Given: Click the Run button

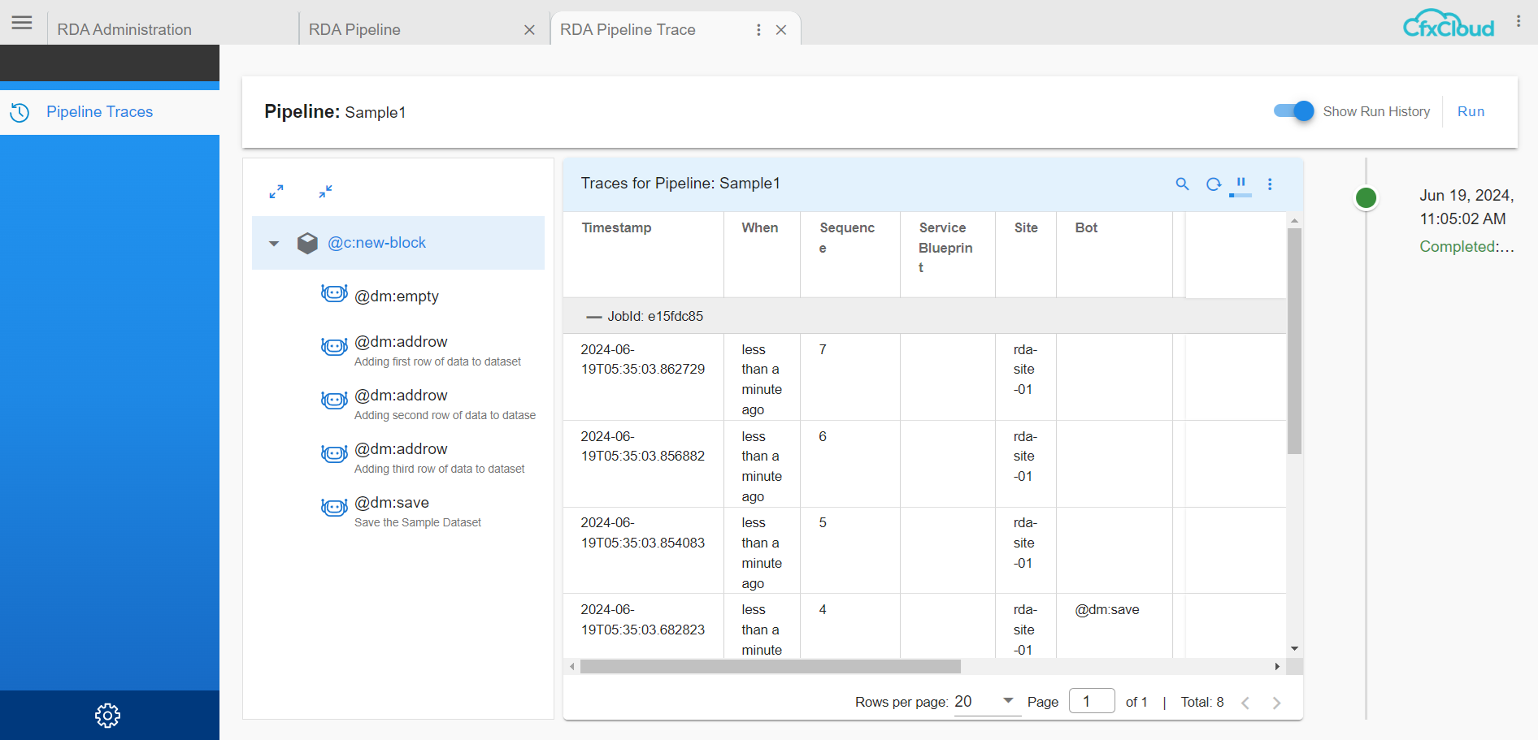Looking at the screenshot, I should 1471,111.
